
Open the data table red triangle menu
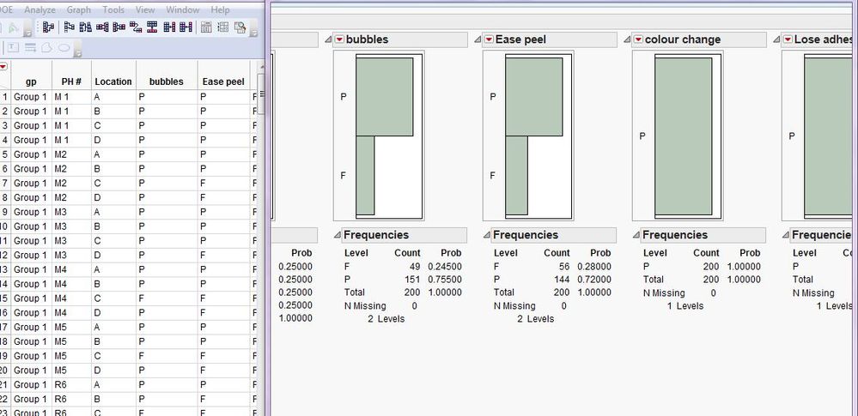(x=3, y=67)
